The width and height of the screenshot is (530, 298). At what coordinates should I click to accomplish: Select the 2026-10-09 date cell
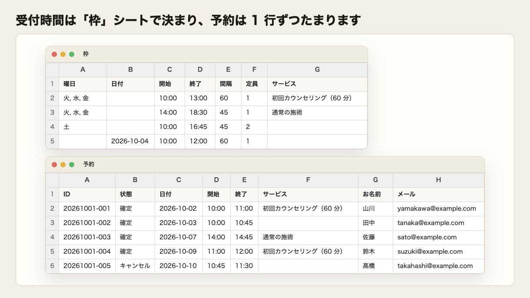[179, 252]
